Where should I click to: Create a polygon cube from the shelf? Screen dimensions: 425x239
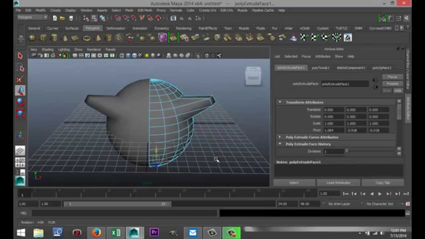point(43,38)
